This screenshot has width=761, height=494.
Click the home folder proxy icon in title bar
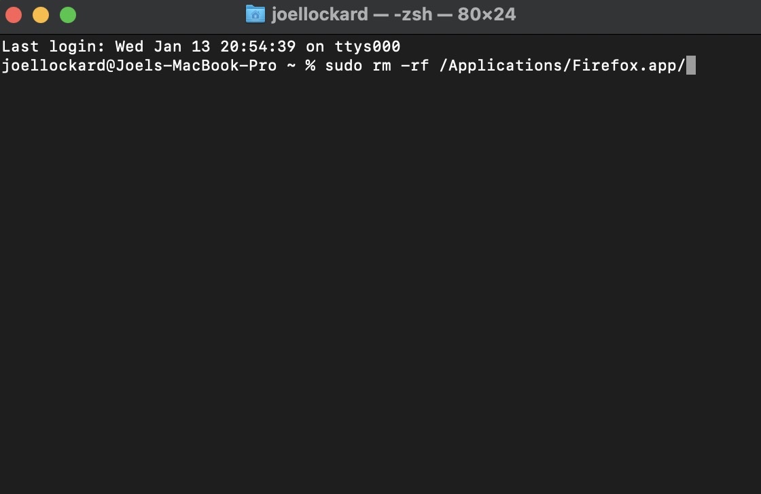[x=255, y=14]
